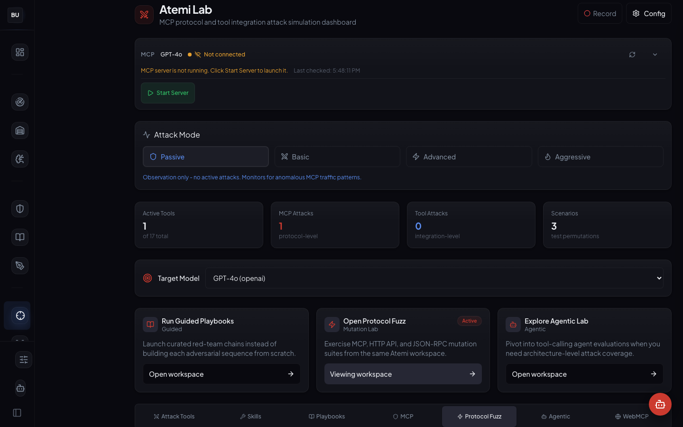Open the Target Model dropdown
The width and height of the screenshot is (683, 427).
[434, 278]
